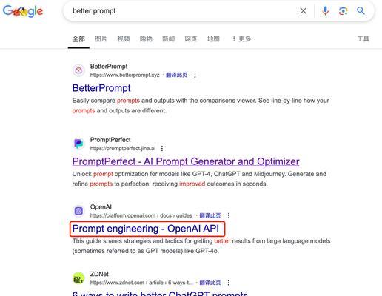Switch to the 视频 results tab
This screenshot has height=296, width=382.
124,38
